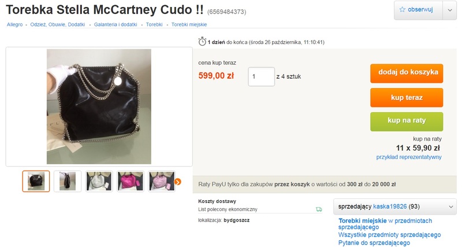Click the green delivery truck icon
Screen dimensions: 462x247
tap(319, 209)
